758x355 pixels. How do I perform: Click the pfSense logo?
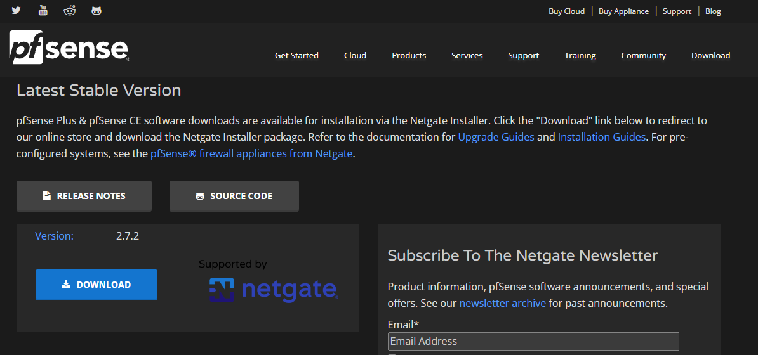point(69,48)
